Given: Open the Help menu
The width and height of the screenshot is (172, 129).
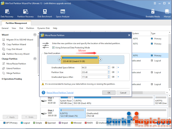Looking at the screenshot, I should click(x=55, y=28).
